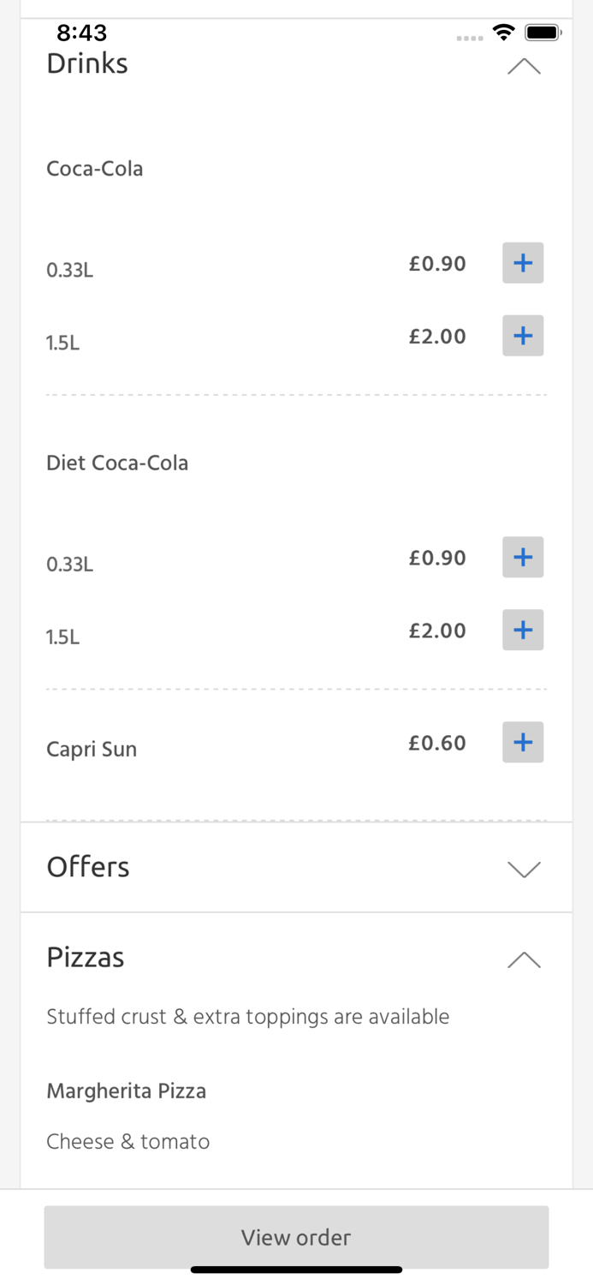Viewport: 593px width, 1285px height.
Task: Collapse the Pizzas section
Action: point(523,959)
